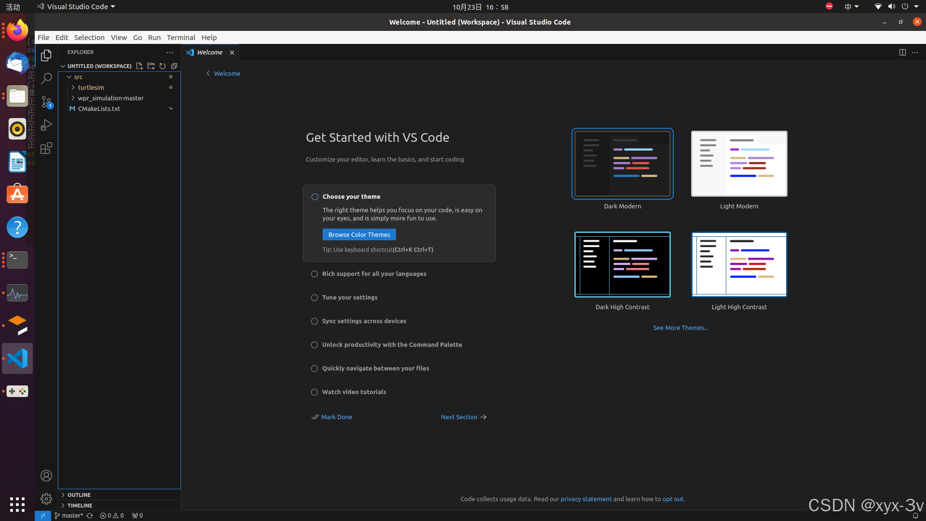Image resolution: width=926 pixels, height=521 pixels.
Task: Click the ports forwarded status item
Action: [x=137, y=516]
